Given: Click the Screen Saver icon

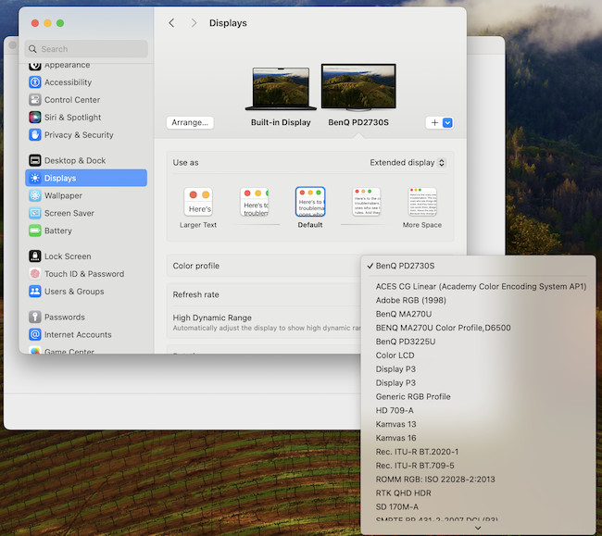Looking at the screenshot, I should (x=35, y=213).
